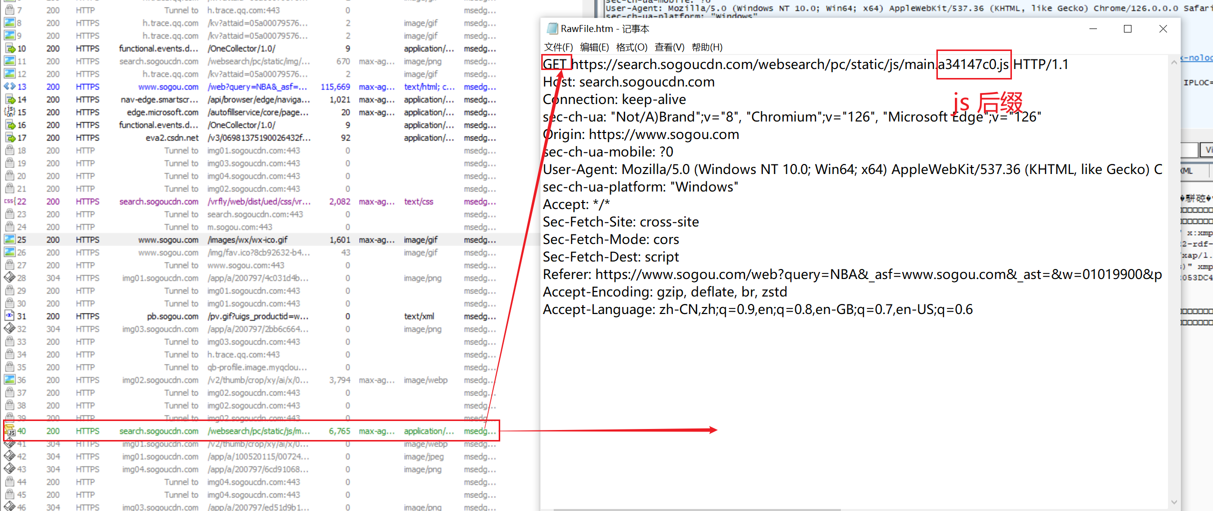The height and width of the screenshot is (511, 1213).
Task: Click the diamond 304 icon of session 28
Action: click(x=10, y=278)
